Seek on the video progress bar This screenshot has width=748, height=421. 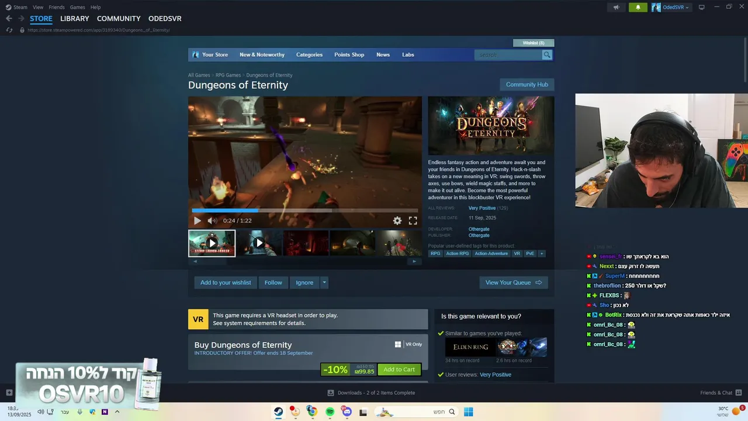[x=305, y=210]
